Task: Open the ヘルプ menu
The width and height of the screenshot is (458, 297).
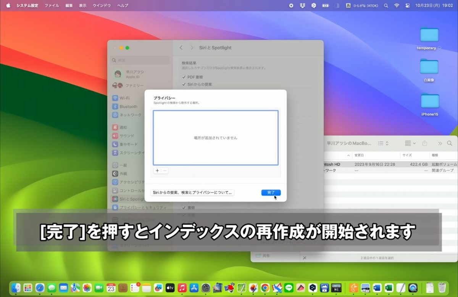Action: pyautogui.click(x=123, y=6)
